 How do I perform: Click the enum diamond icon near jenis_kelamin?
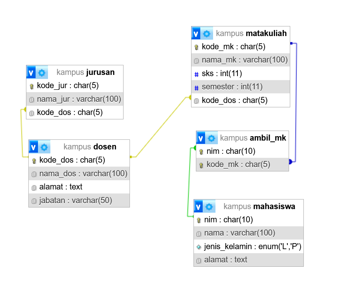click(x=198, y=247)
